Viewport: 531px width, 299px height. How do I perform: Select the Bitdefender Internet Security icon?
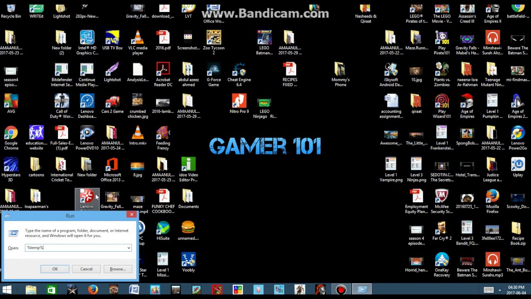point(62,75)
